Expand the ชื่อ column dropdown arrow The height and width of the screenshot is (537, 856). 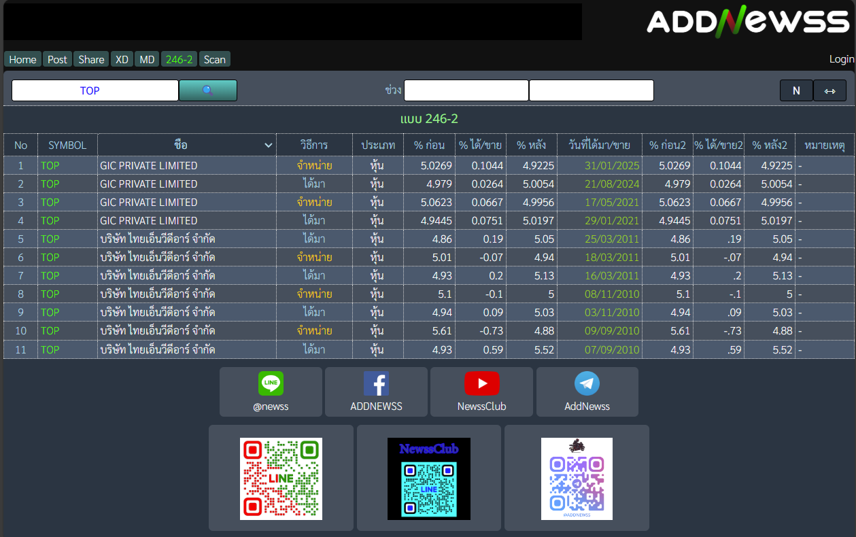click(x=268, y=145)
